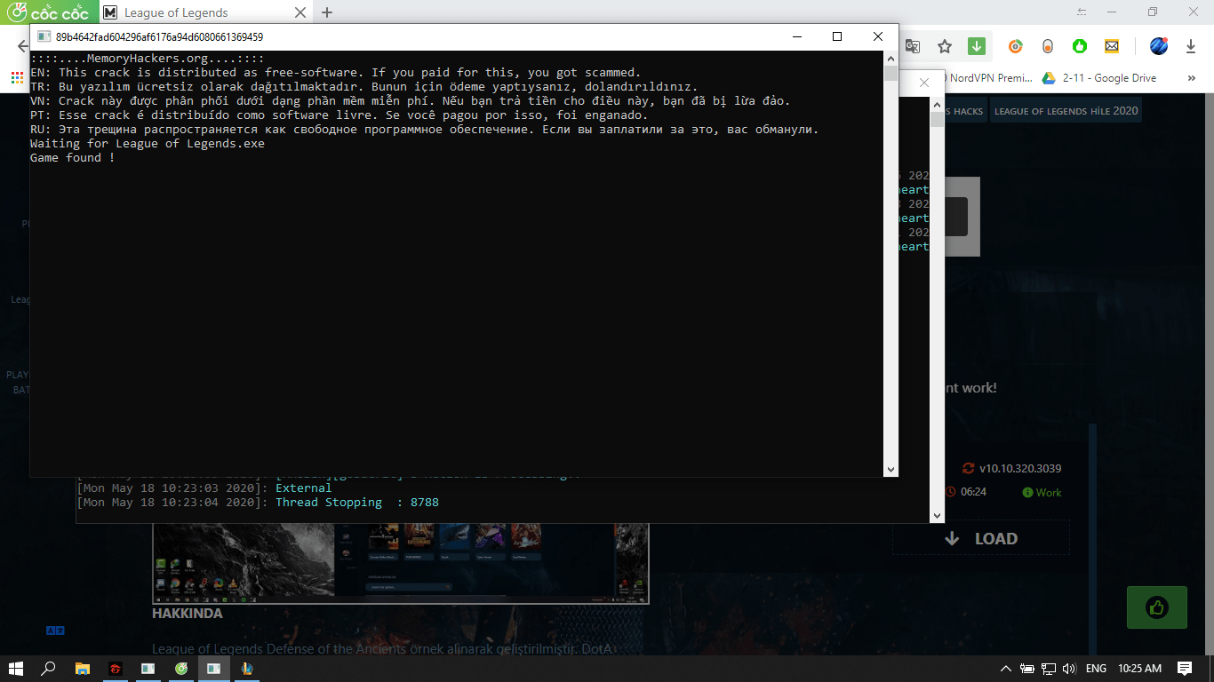The image size is (1214, 682).
Task: Click the 'Thread Stopping : 8788' log line
Action: coord(258,503)
